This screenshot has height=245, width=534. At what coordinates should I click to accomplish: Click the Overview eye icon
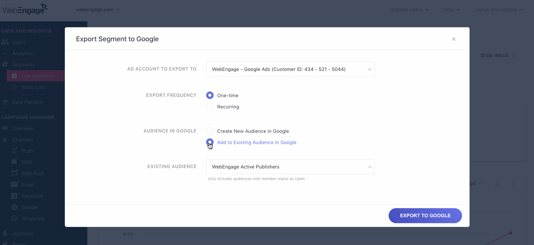tap(5, 128)
